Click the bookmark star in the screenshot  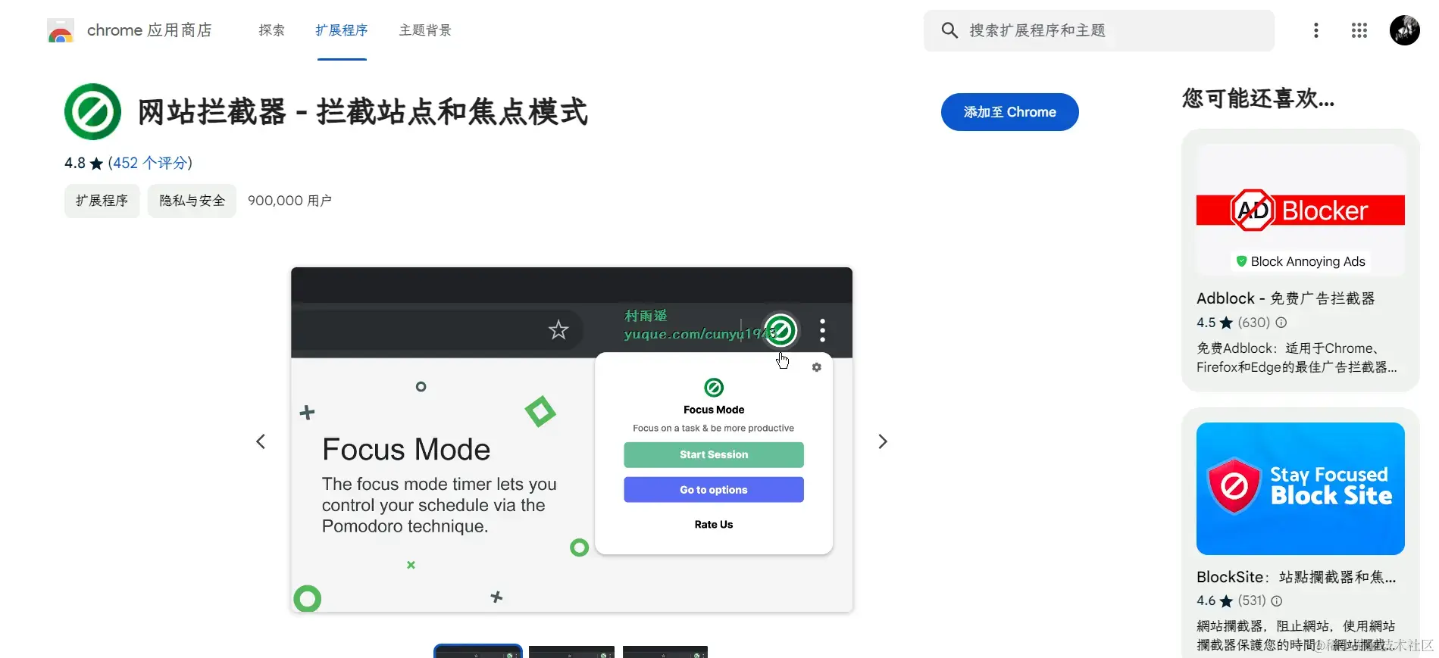coord(558,330)
